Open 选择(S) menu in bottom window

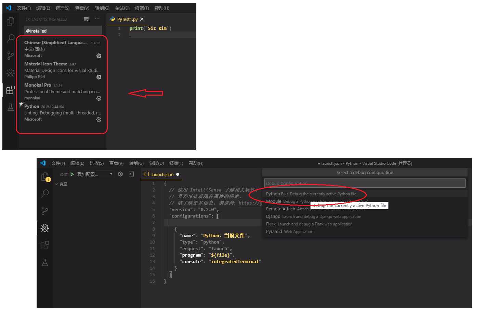(x=96, y=163)
